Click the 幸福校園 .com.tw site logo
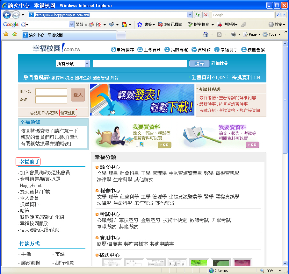The width and height of the screenshot is (289, 274). pyautogui.click(x=56, y=48)
